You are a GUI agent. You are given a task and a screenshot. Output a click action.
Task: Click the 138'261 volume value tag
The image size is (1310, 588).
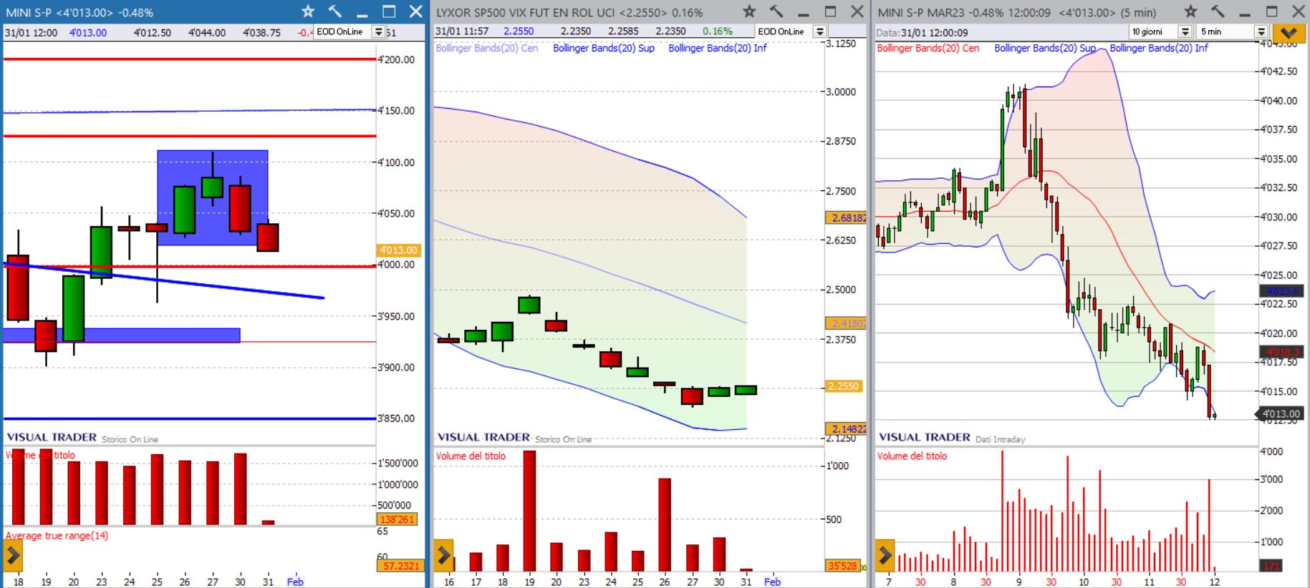[x=398, y=519]
